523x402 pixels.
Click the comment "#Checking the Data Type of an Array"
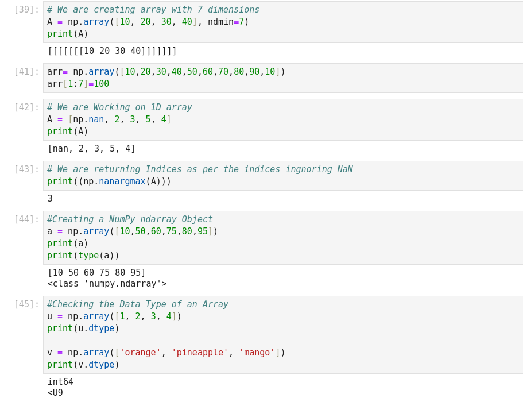tap(138, 304)
